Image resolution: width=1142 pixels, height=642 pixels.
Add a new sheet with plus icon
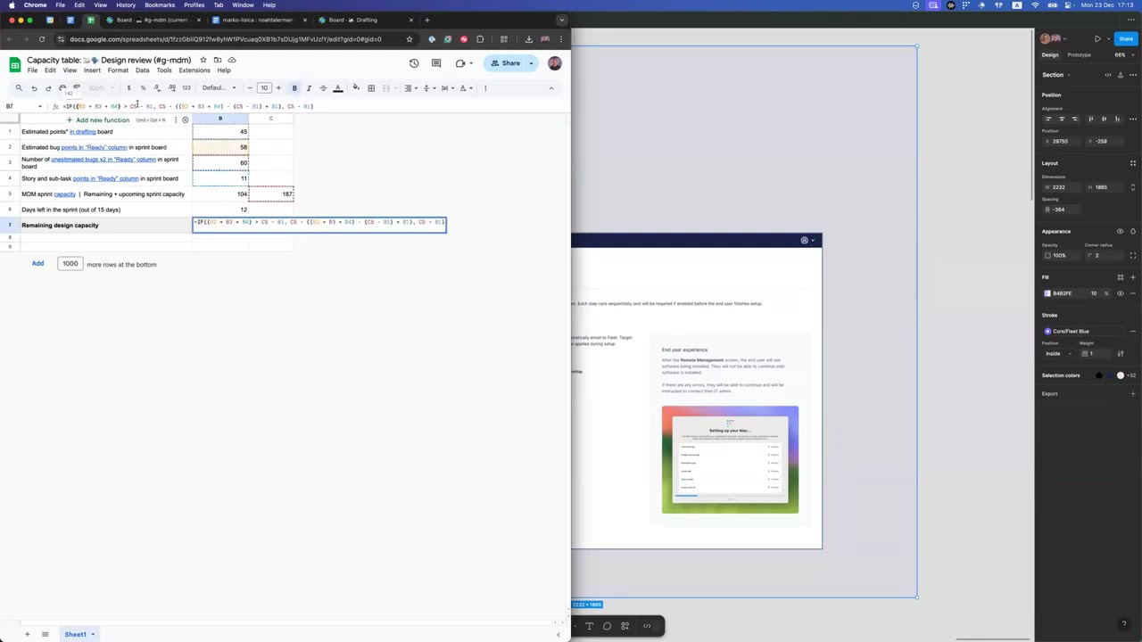coord(27,634)
